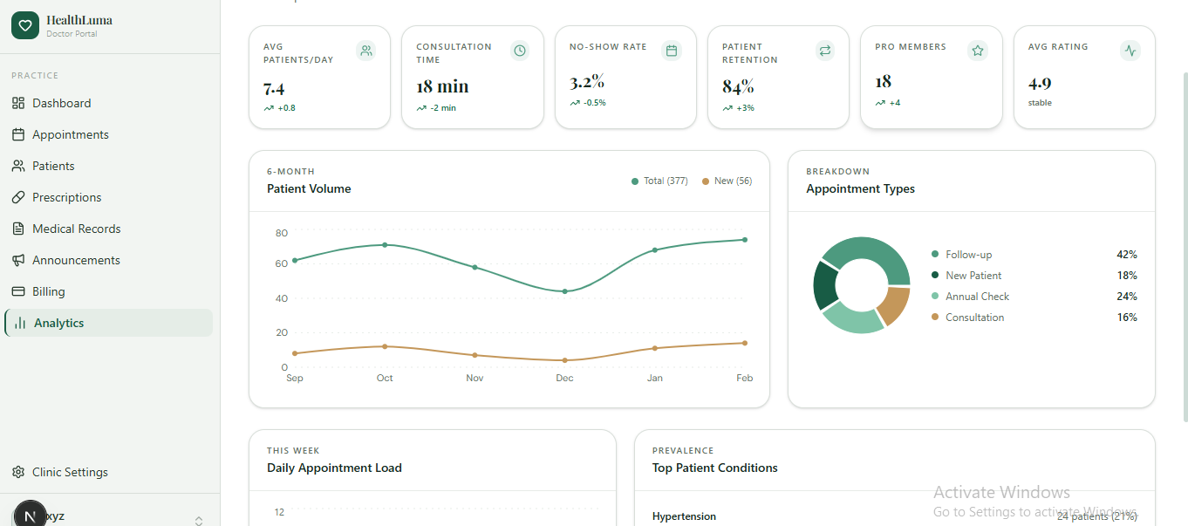Click the gear icon beside Clinic Settings
Screen dimensions: 1188x526
point(18,472)
